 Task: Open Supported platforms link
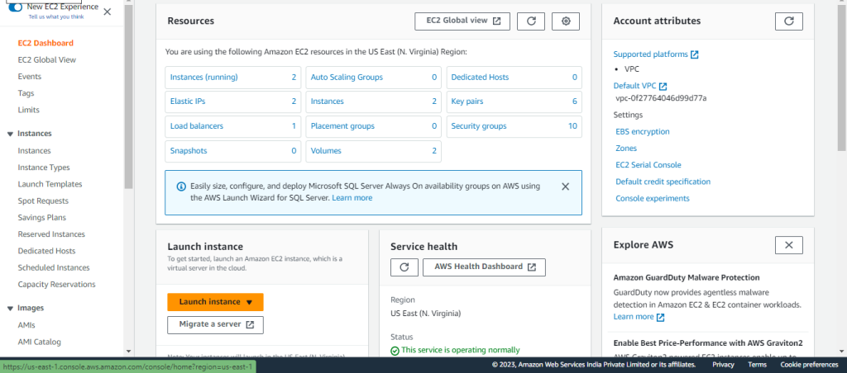point(651,54)
